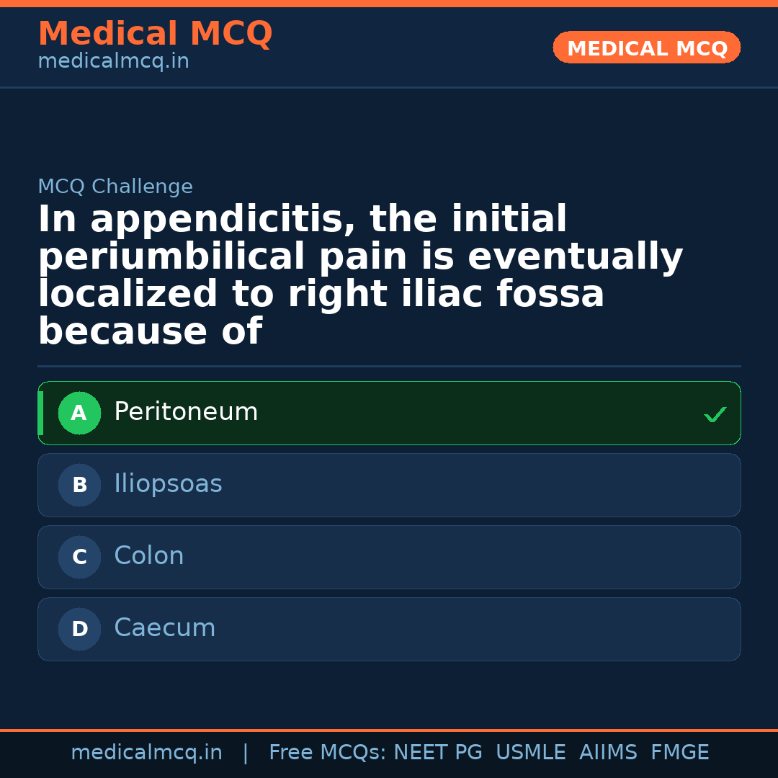This screenshot has height=778, width=778.
Task: Click the D letter circle
Action: coord(79,630)
